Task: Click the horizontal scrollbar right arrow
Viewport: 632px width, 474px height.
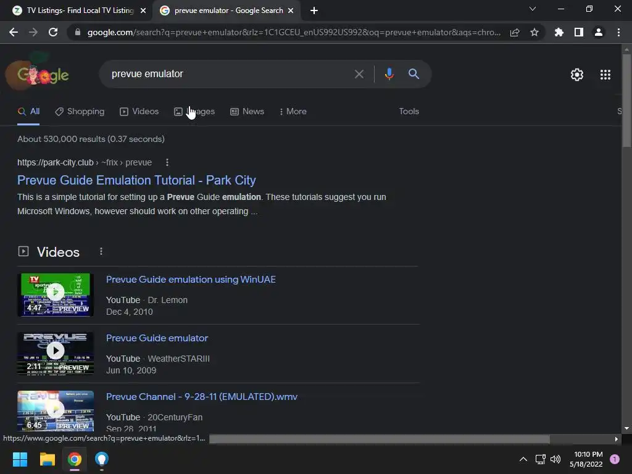Action: click(617, 439)
